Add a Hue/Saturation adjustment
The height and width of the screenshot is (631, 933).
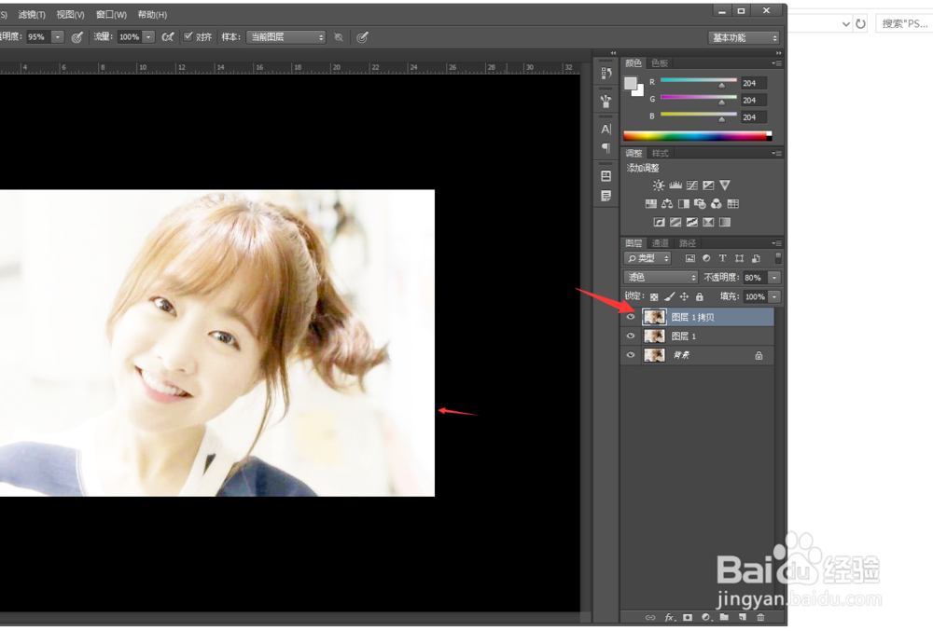(x=651, y=204)
